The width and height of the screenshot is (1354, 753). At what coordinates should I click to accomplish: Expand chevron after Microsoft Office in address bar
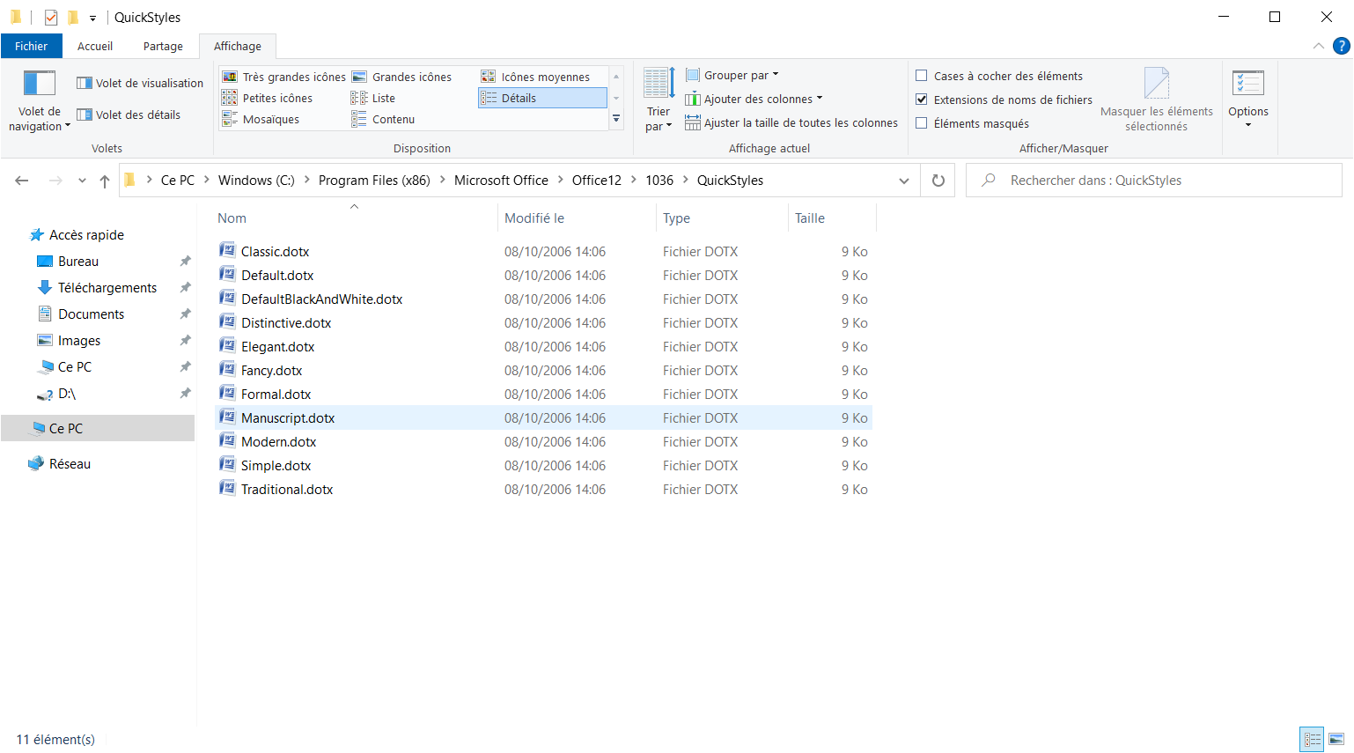click(560, 180)
